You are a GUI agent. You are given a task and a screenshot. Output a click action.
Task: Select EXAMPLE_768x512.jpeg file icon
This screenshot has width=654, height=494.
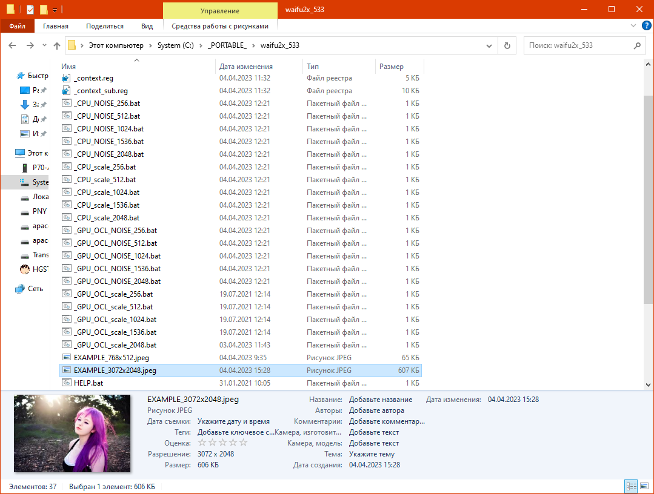(66, 357)
